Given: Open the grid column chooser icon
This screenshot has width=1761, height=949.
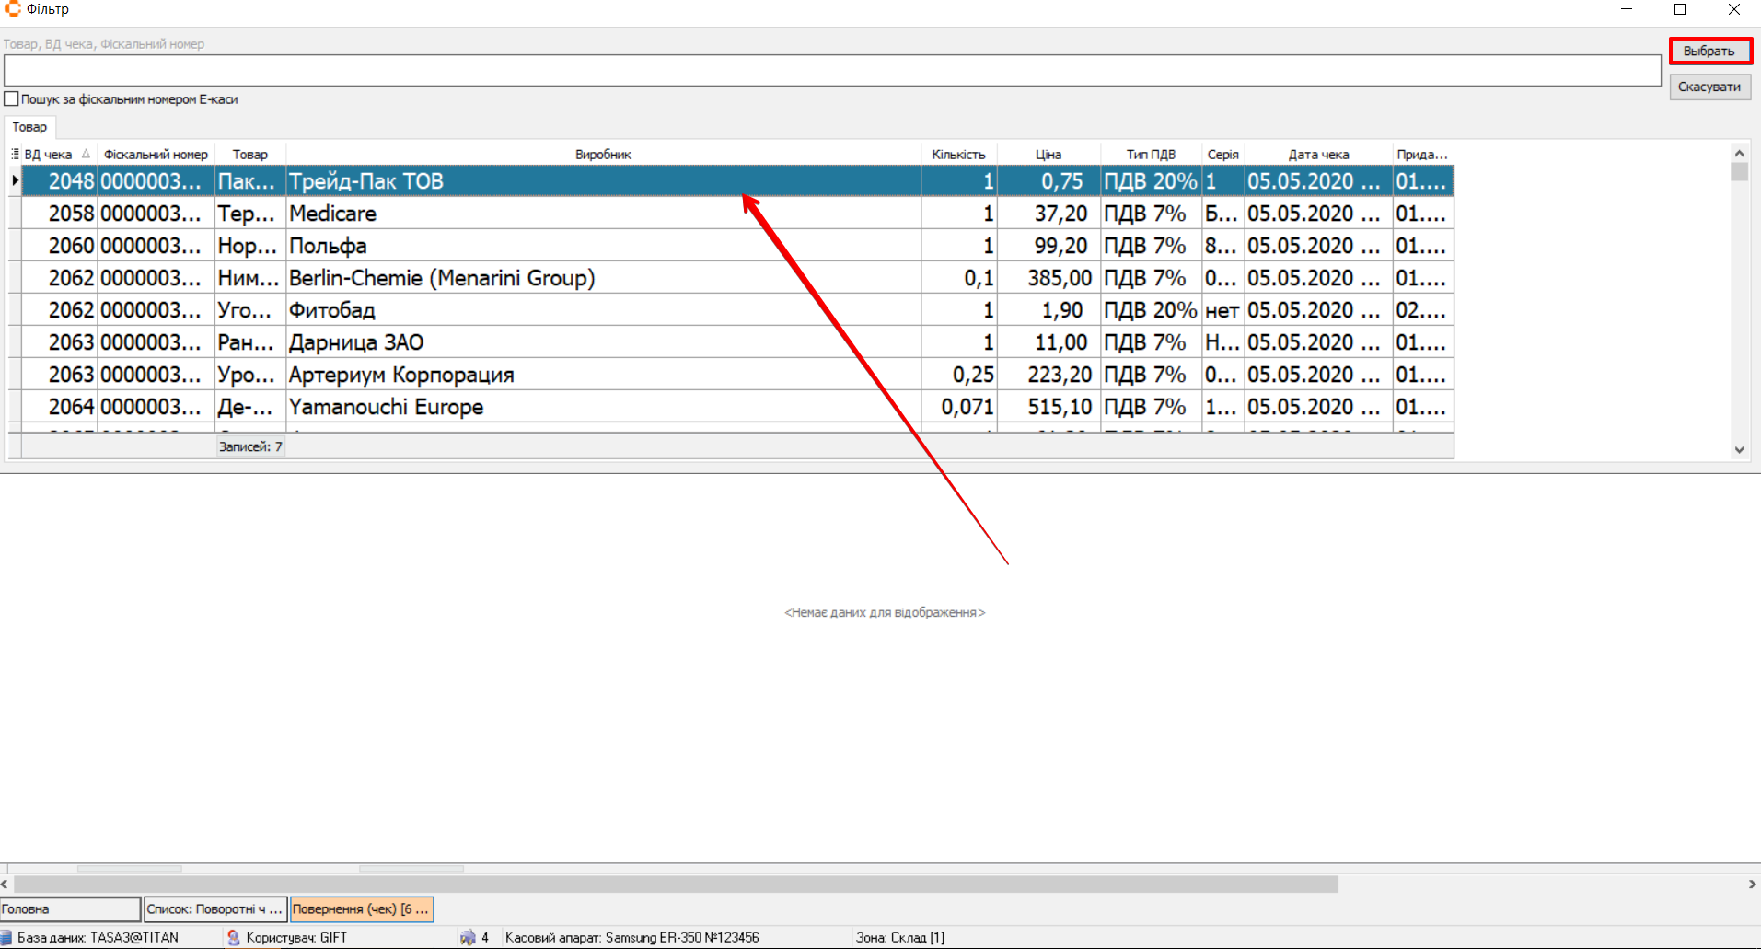Looking at the screenshot, I should click(15, 154).
